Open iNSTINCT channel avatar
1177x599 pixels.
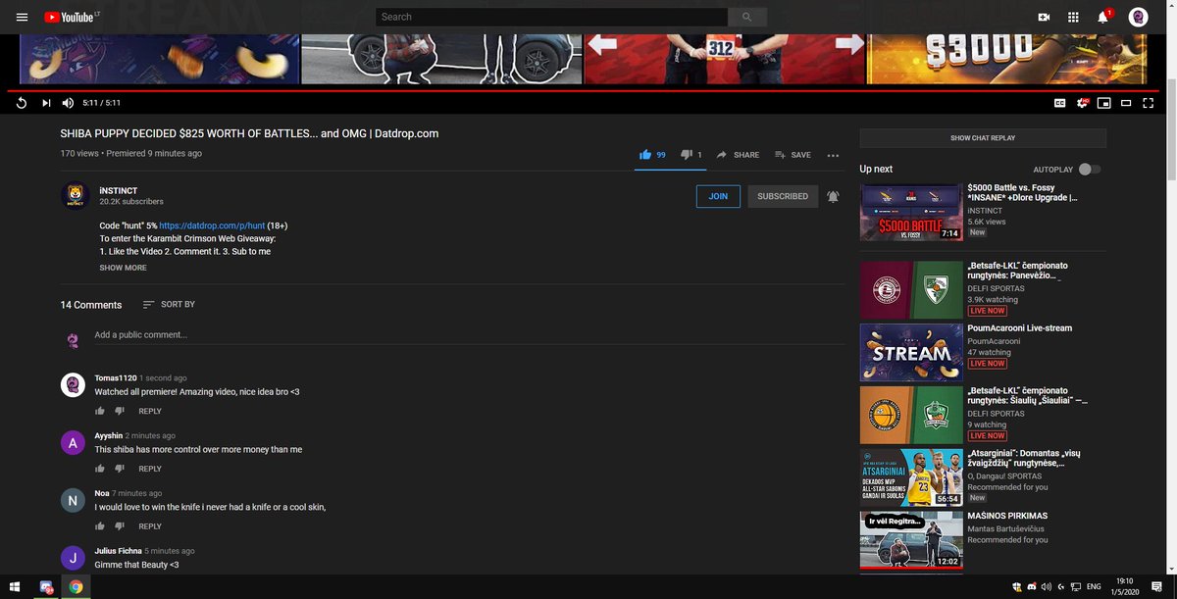click(x=76, y=195)
